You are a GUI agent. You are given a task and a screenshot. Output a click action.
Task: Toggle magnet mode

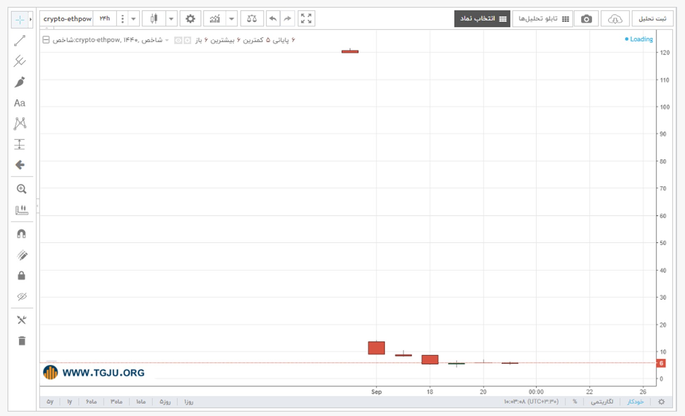pos(22,234)
